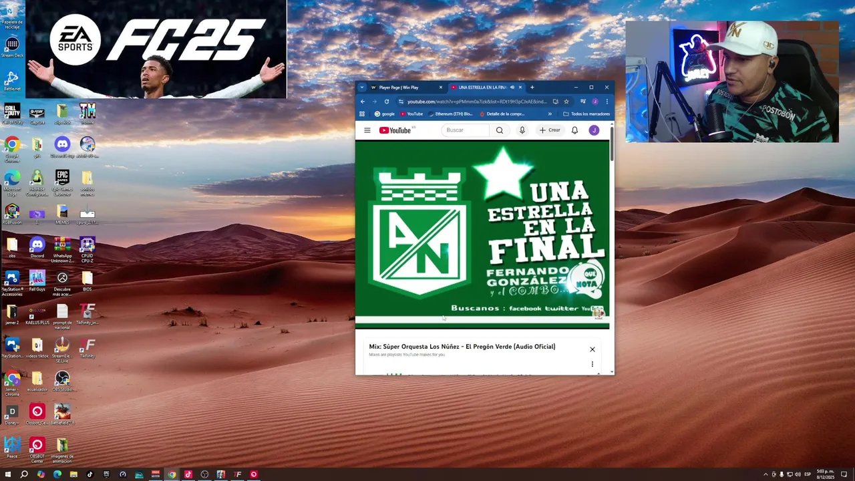Open CPUID CPU-Z desktop icon
The height and width of the screenshot is (481, 855).
[88, 250]
